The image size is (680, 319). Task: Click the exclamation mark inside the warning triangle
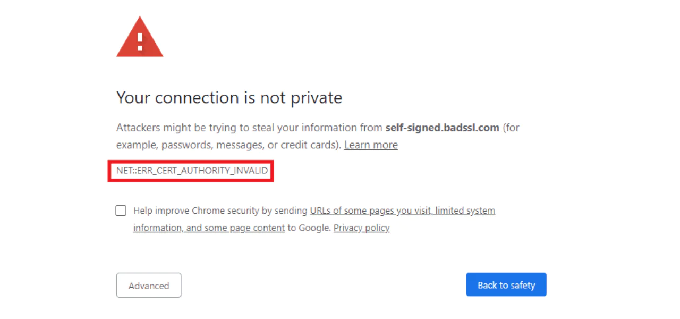(139, 40)
